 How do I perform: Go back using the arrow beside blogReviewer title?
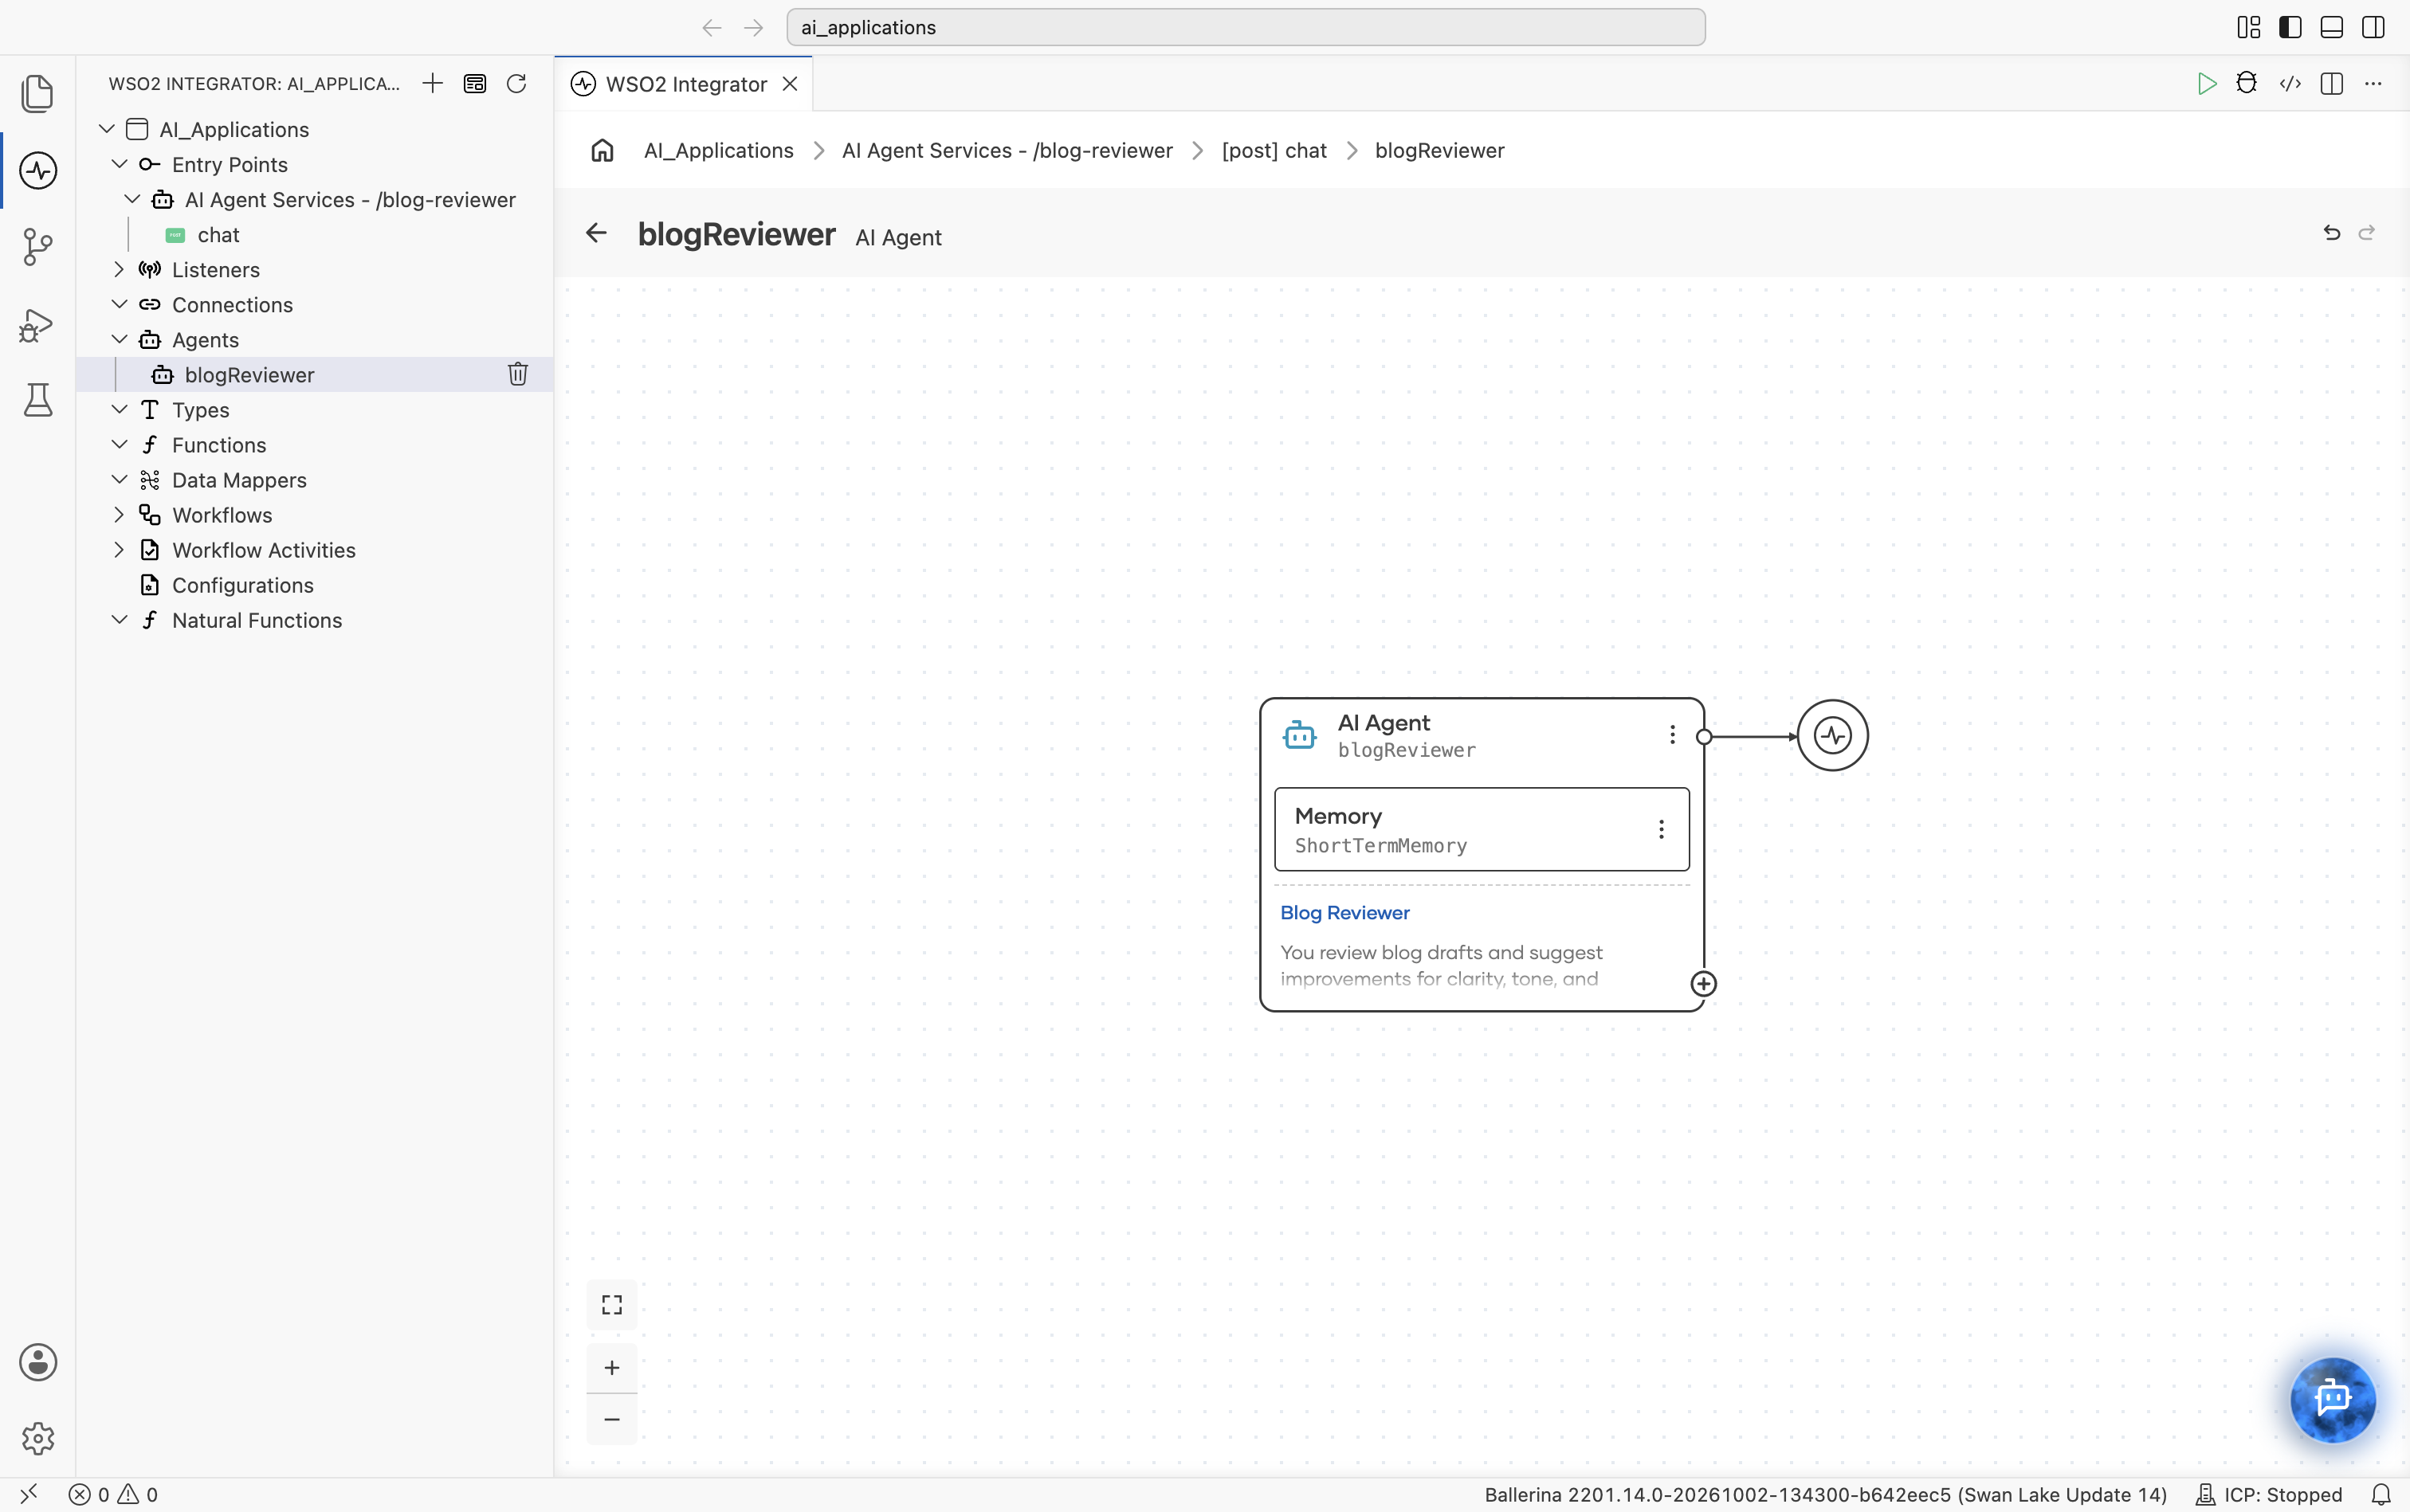pos(596,233)
